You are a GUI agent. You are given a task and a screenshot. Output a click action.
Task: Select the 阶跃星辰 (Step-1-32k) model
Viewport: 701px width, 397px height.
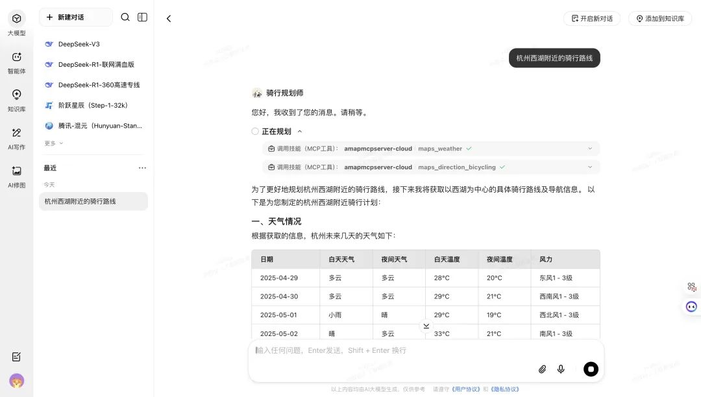pyautogui.click(x=93, y=105)
